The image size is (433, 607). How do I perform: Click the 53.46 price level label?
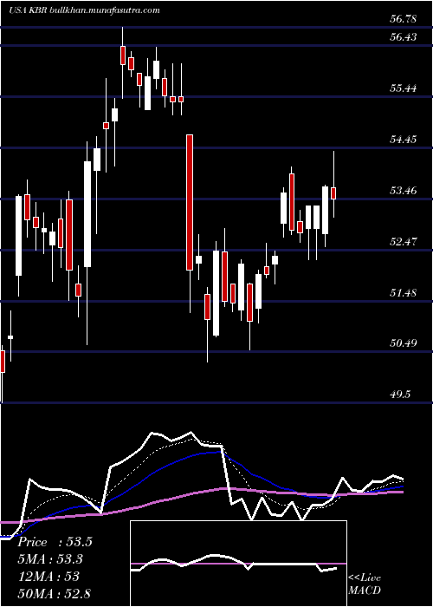(x=404, y=191)
